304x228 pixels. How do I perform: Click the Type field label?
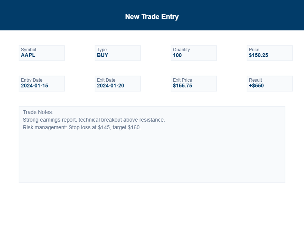101,49
